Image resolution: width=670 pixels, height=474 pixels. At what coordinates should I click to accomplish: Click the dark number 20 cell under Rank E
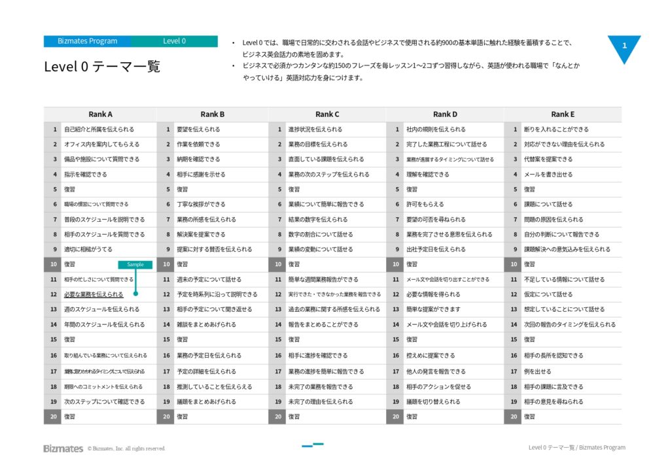tap(514, 416)
